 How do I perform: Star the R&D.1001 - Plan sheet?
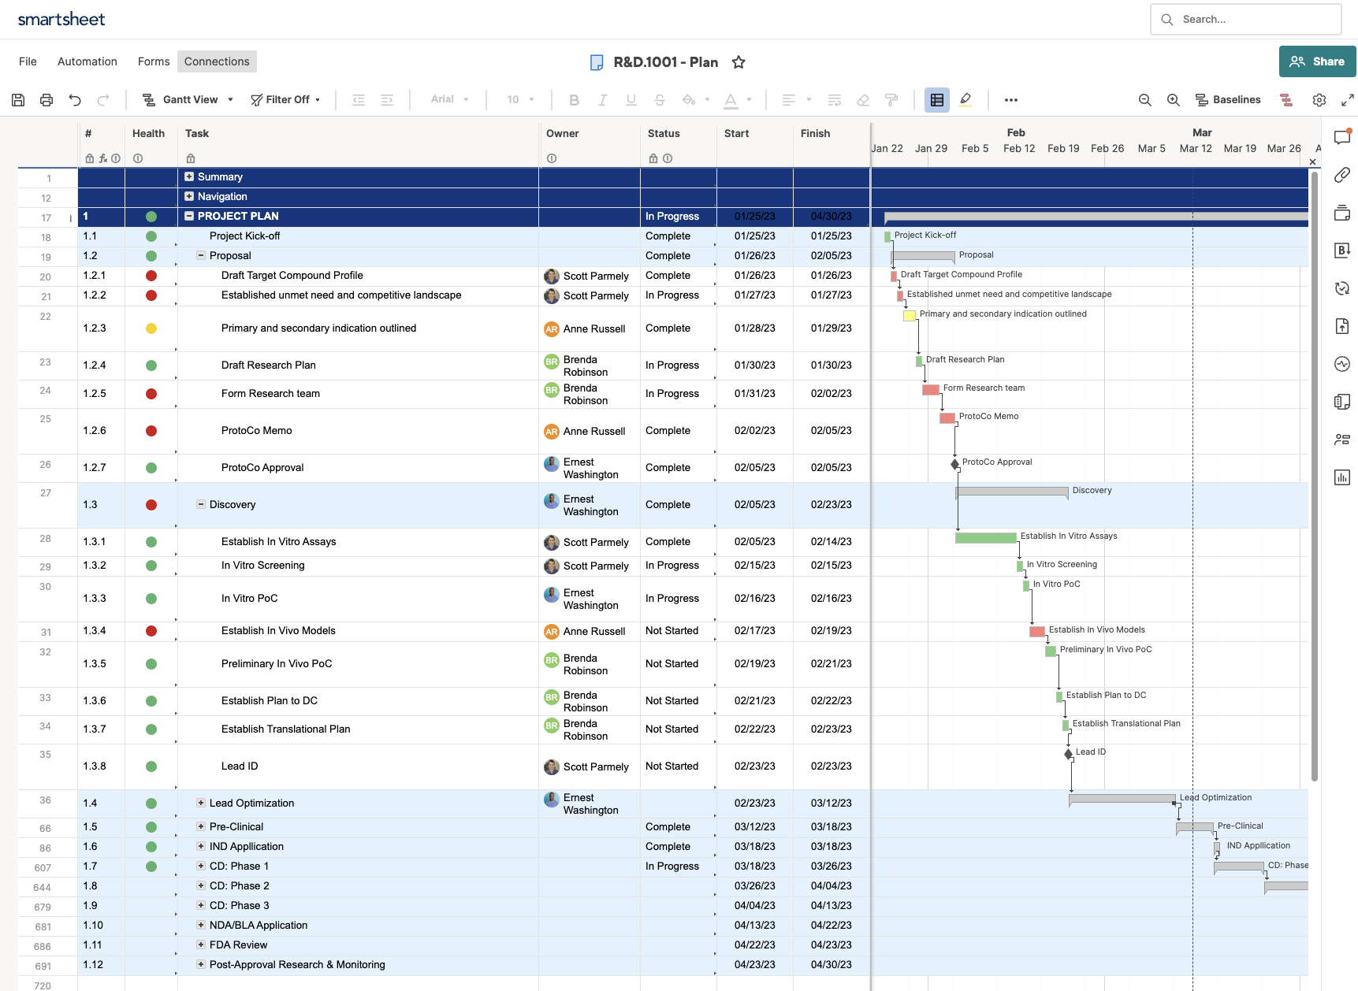click(x=739, y=62)
